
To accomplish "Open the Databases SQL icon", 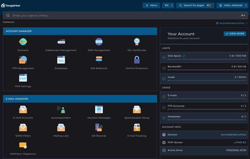I will [61, 60].
